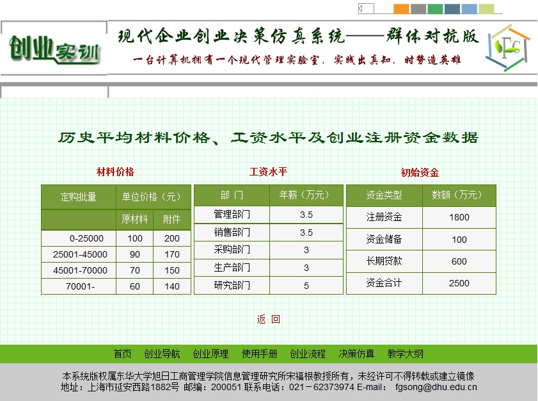Open 教学大纲 in navigation bar

(405, 354)
